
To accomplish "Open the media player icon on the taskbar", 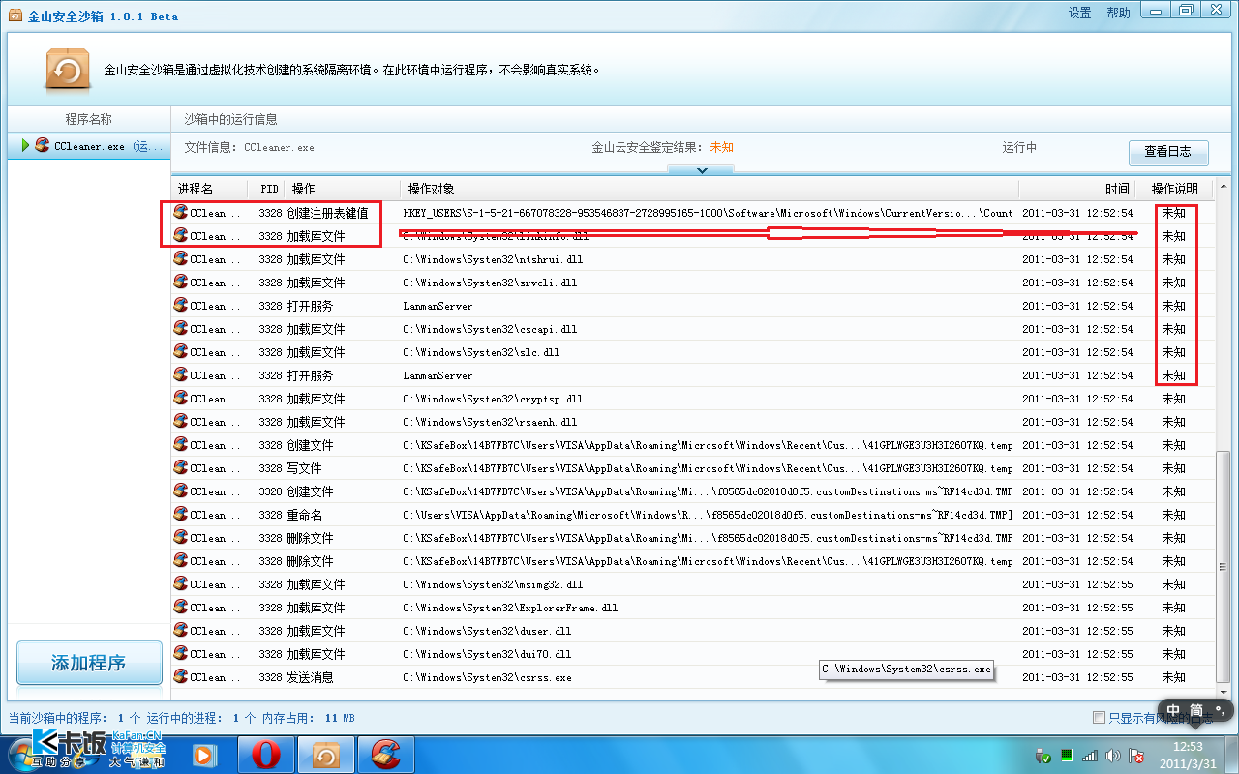I will [203, 754].
